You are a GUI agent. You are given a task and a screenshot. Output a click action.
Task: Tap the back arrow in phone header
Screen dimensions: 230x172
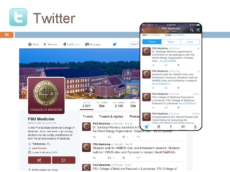tap(143, 30)
